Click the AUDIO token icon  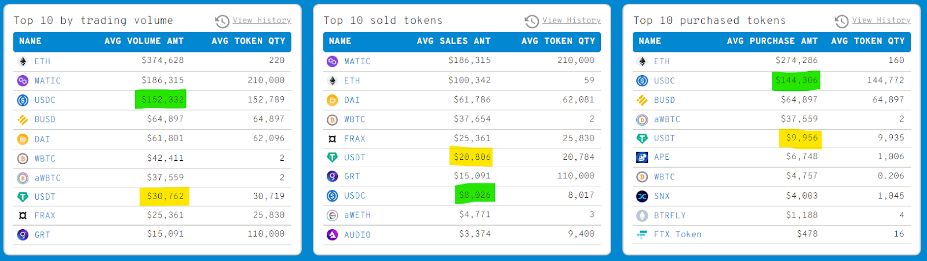point(332,235)
